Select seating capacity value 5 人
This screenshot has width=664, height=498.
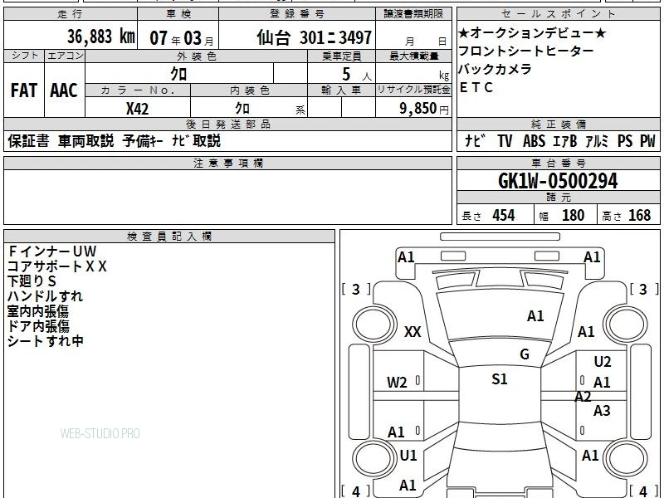click(x=357, y=75)
